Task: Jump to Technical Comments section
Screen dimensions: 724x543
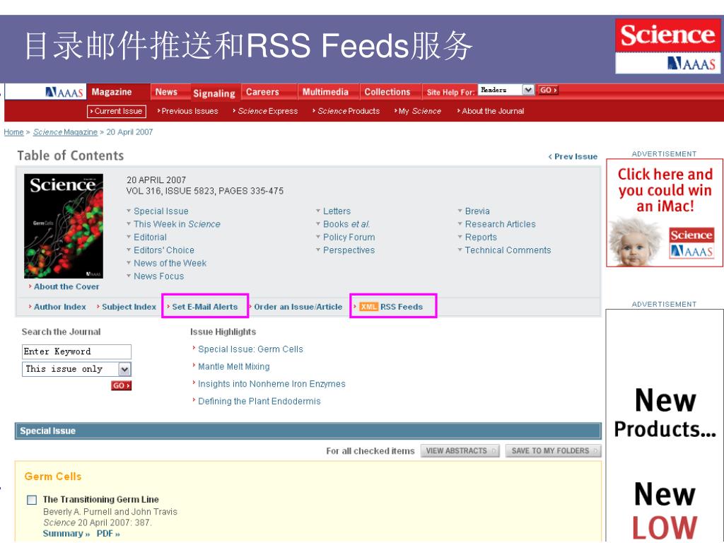Action: pos(508,250)
